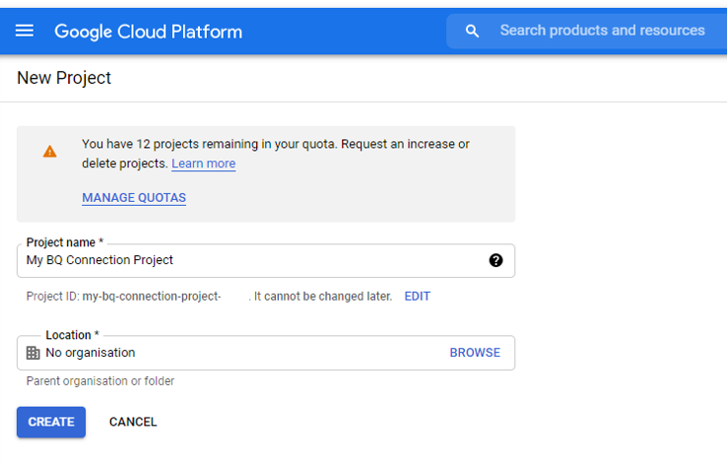Click the Location field showing No organisation
The height and width of the screenshot is (470, 727).
[266, 353]
